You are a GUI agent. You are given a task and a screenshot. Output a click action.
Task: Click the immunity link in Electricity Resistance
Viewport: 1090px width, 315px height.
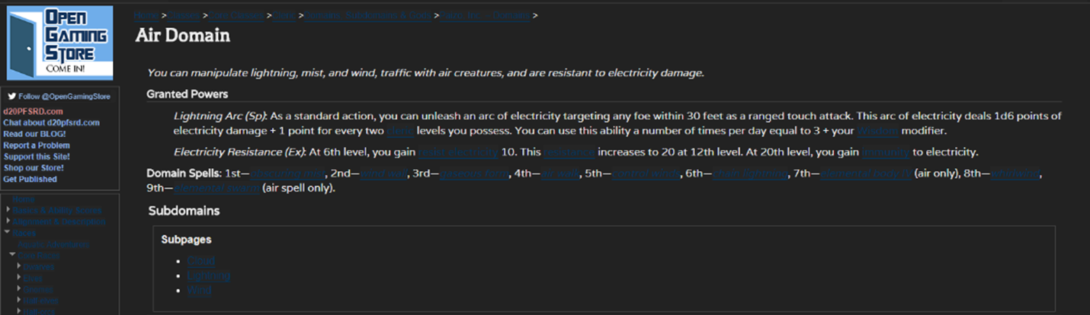pyautogui.click(x=886, y=151)
